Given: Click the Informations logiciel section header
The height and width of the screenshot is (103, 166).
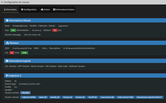Looking at the screenshot, I should coord(85,61).
